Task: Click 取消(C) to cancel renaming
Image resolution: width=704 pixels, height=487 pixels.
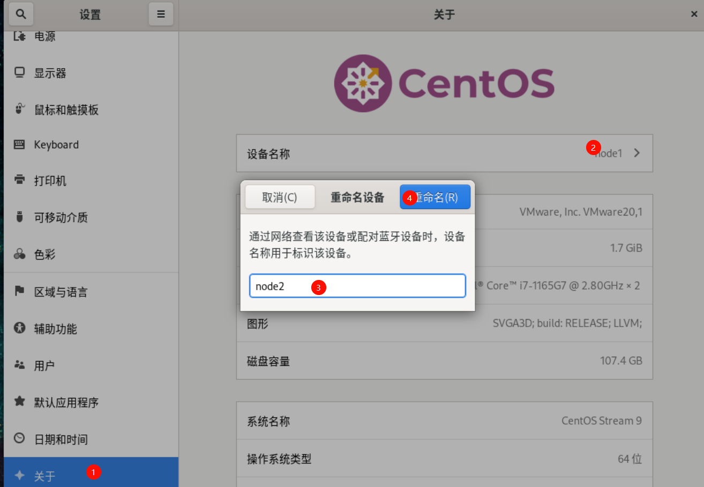Action: pyautogui.click(x=280, y=197)
